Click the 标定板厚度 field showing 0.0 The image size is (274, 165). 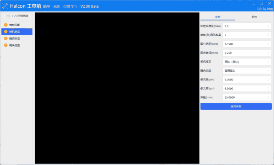tap(247, 26)
